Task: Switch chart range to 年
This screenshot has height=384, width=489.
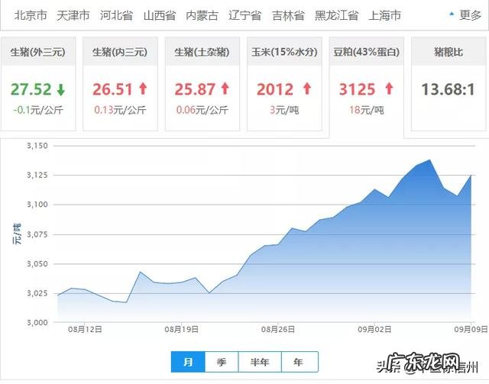Action: (x=300, y=362)
